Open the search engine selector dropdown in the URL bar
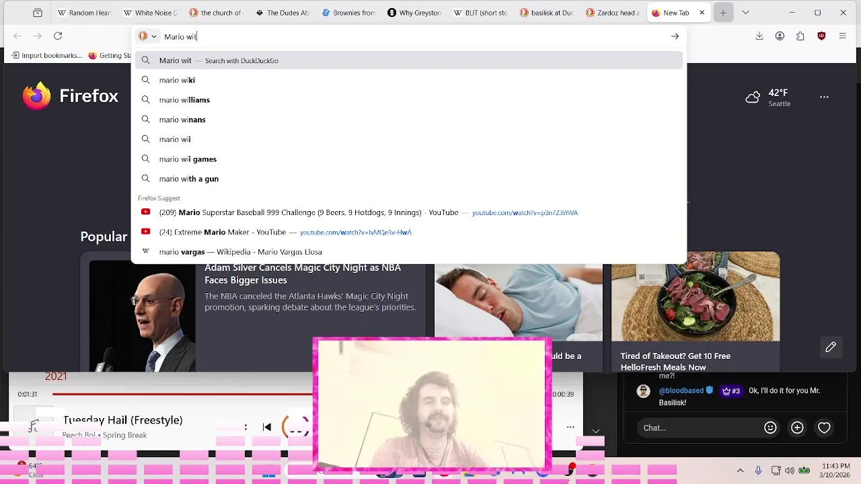This screenshot has width=861, height=484. tap(147, 36)
